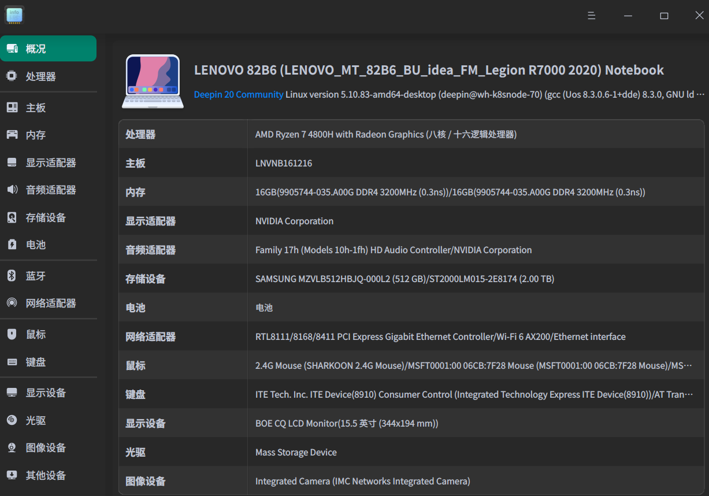Click the 光驱 optical drive icon
Screen dimensions: 709x496
coord(12,420)
